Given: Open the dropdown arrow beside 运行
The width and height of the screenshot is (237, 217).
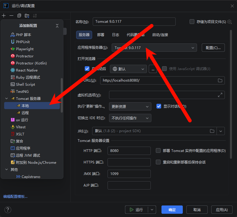Looking at the screenshot, I should click(x=152, y=210).
